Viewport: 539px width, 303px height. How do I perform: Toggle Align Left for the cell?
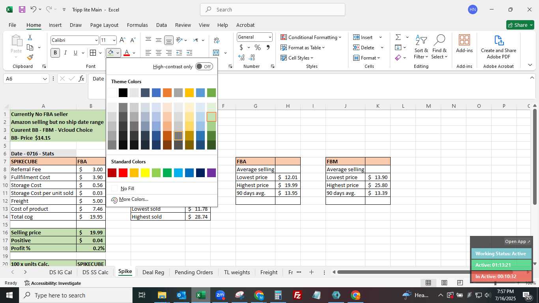pyautogui.click(x=148, y=53)
